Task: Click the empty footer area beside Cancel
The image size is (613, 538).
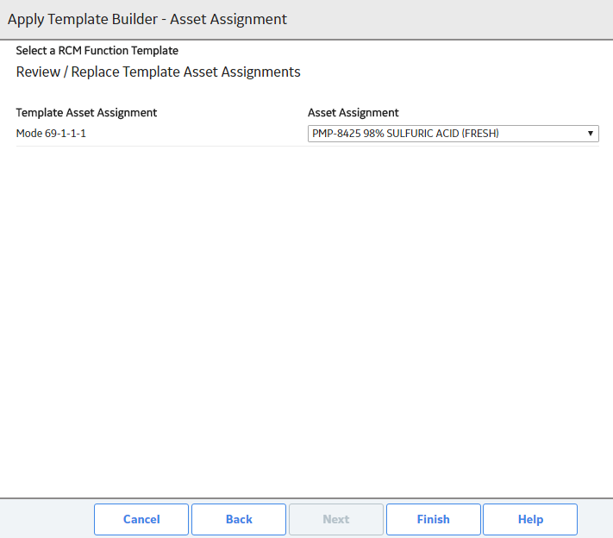Action: coord(47,519)
